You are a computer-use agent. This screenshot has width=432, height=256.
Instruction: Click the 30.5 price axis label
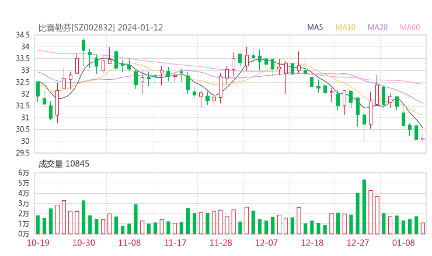tap(23, 129)
